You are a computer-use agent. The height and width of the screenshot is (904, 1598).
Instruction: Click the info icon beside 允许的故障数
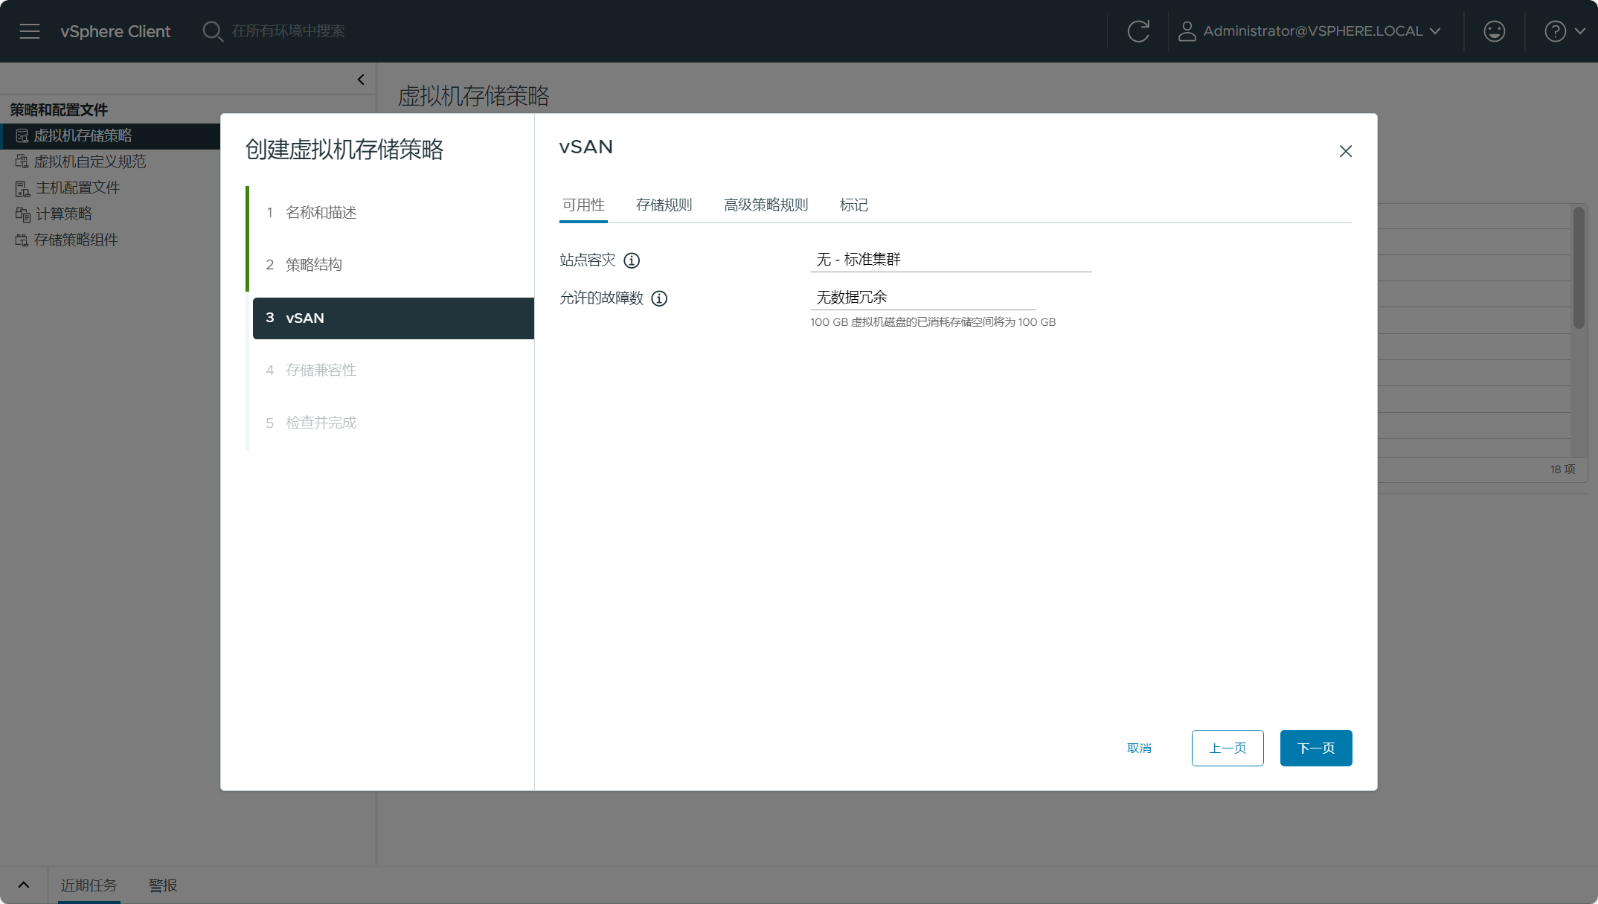pos(659,299)
